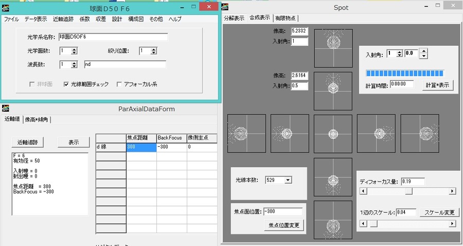The height and width of the screenshot is (246, 463).
Task: Click the 像高 field showing 5.2332
Action: [299, 31]
